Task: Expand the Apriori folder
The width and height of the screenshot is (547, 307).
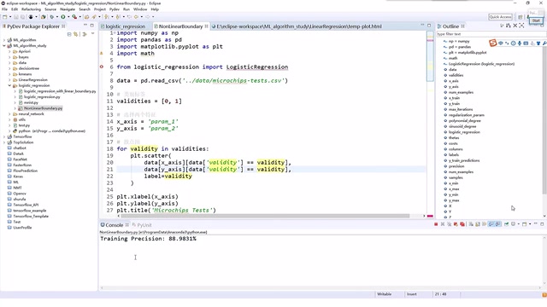Action: 9,51
